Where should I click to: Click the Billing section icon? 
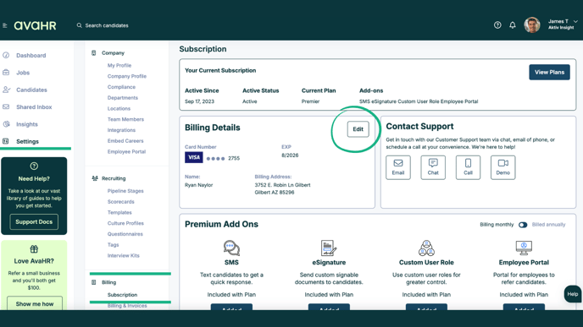(94, 282)
